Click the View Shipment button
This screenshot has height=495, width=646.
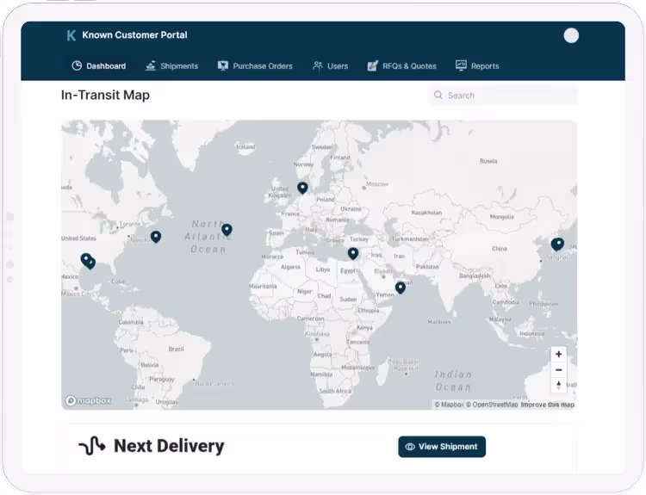[x=442, y=447]
